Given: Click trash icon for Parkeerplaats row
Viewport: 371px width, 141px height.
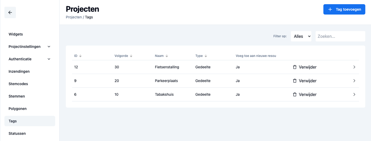Looking at the screenshot, I should pyautogui.click(x=295, y=81).
